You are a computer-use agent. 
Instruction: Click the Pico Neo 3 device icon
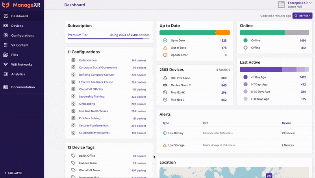(x=165, y=100)
